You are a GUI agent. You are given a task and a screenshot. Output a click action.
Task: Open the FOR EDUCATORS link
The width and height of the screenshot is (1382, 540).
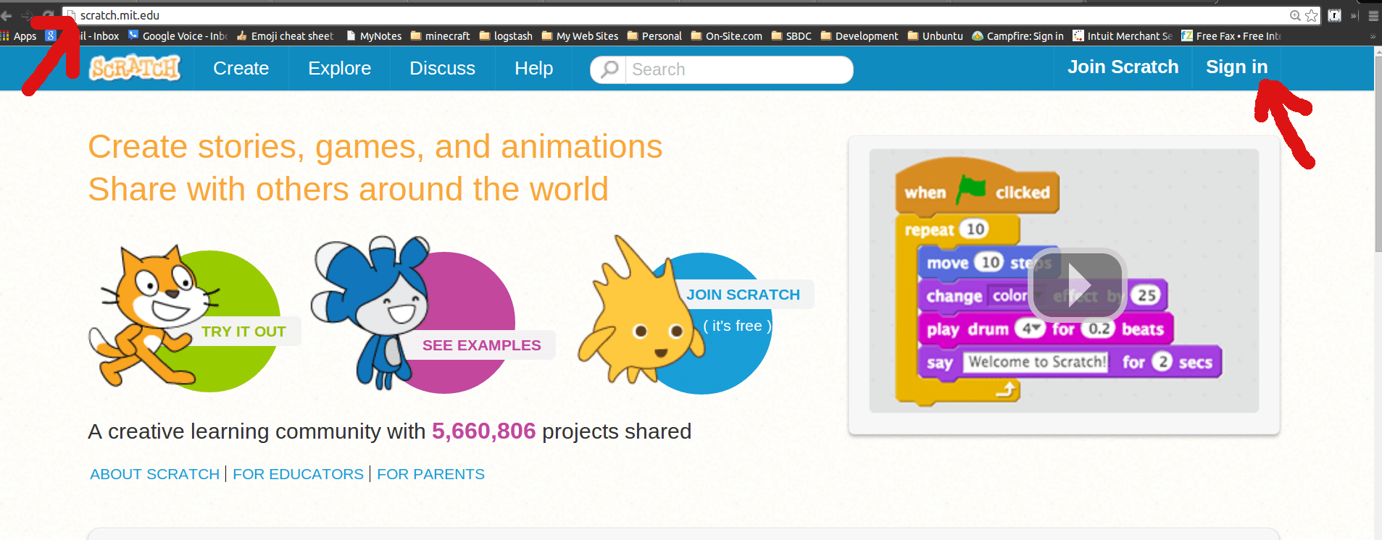pyautogui.click(x=298, y=474)
